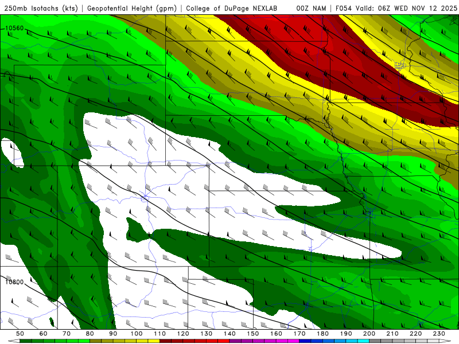
Task: Click the "250mb Isotachs (kts)" title text
Action: click(41, 9)
